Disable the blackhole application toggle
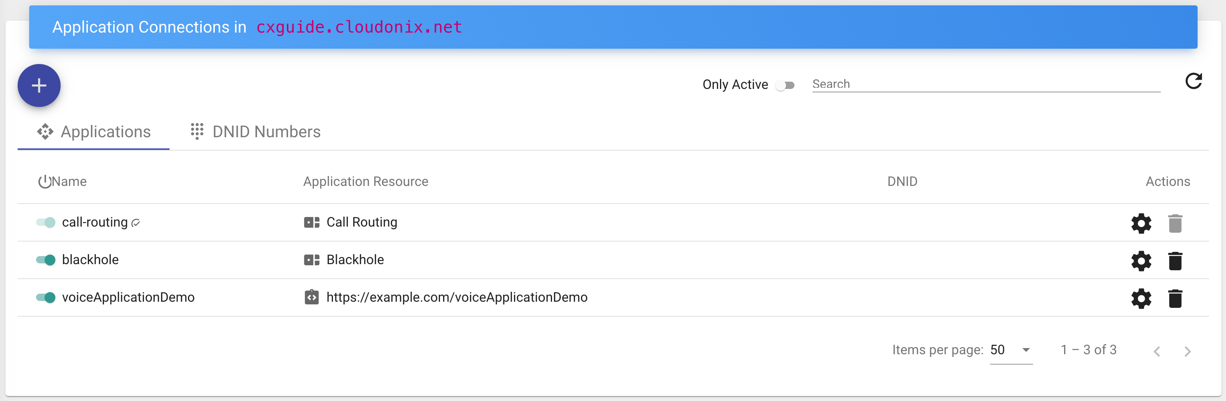Screen dimensions: 1226x401 point(46,260)
